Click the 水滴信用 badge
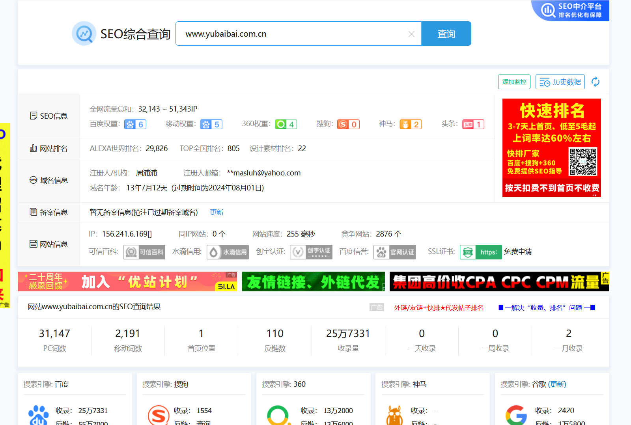Screen dimensions: 631x425 228,252
